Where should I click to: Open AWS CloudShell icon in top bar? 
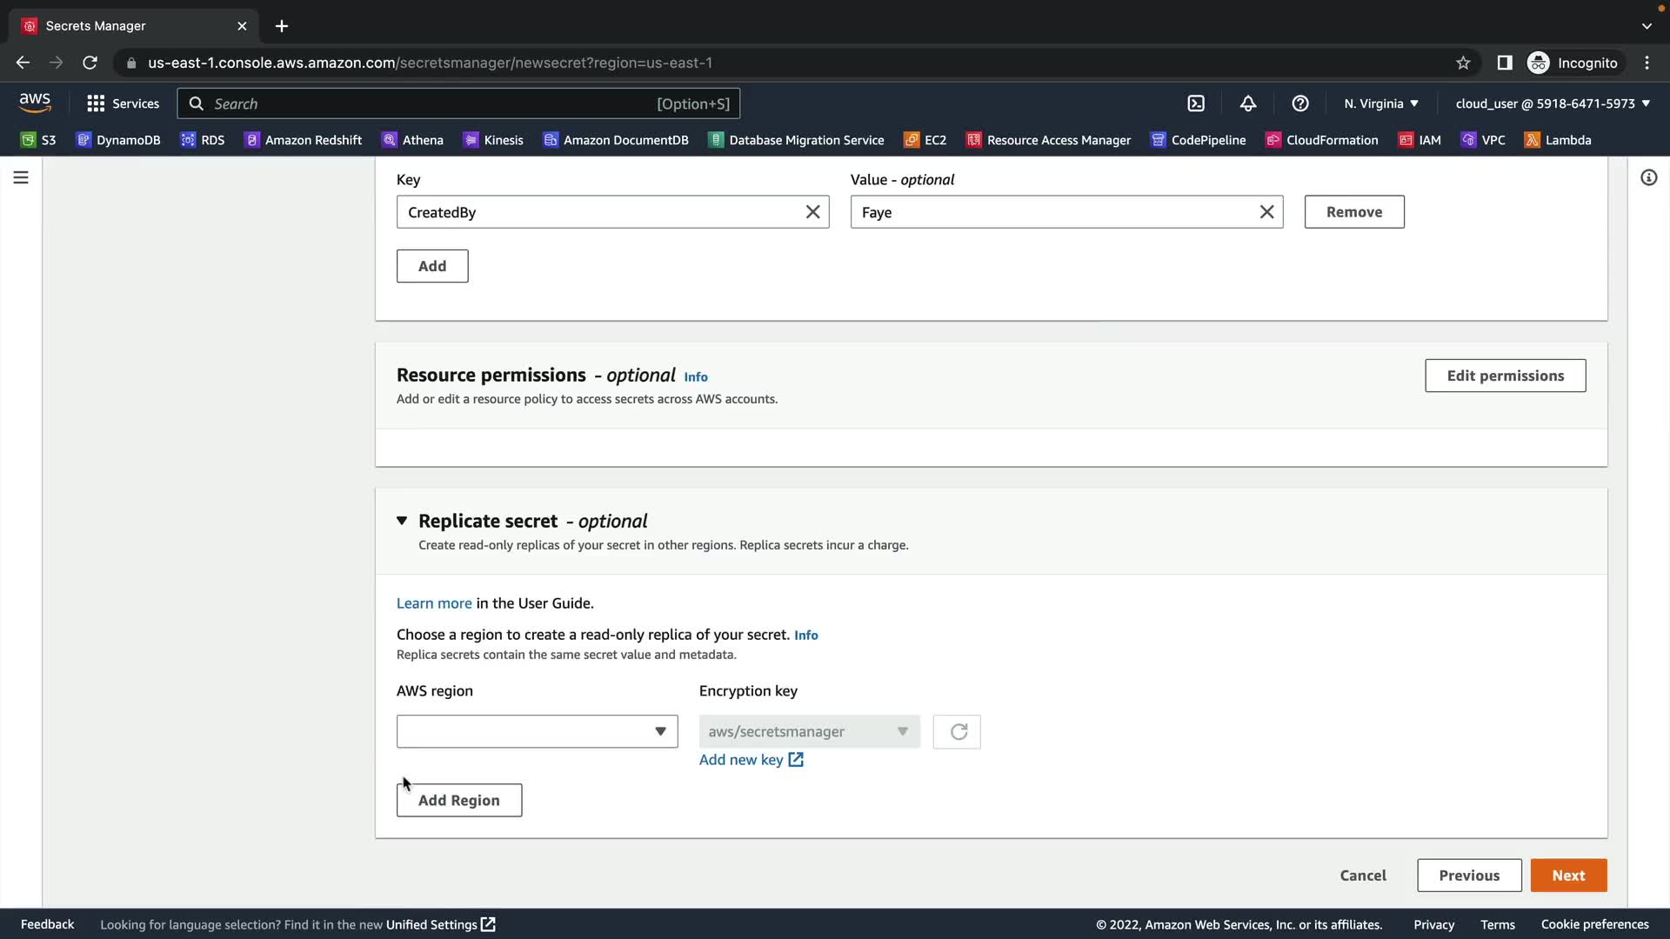(1196, 103)
